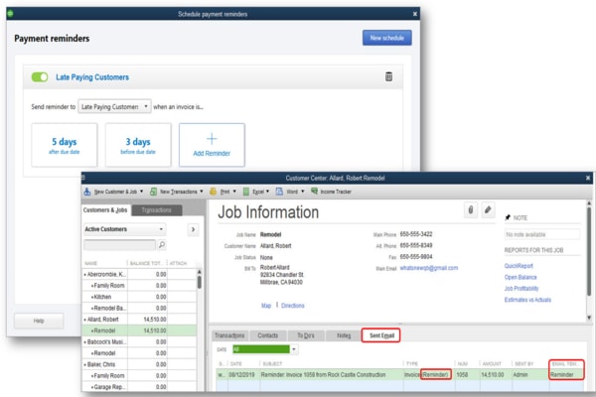Switch to the Transactions tab in left panel
596x397 pixels.
157,210
